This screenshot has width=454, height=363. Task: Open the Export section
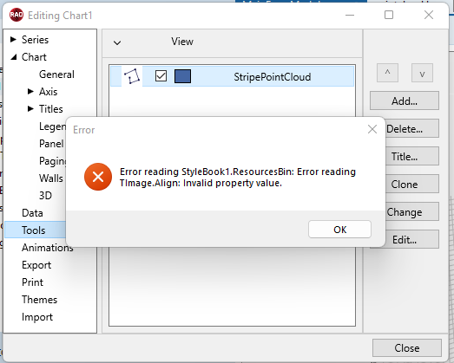36,265
